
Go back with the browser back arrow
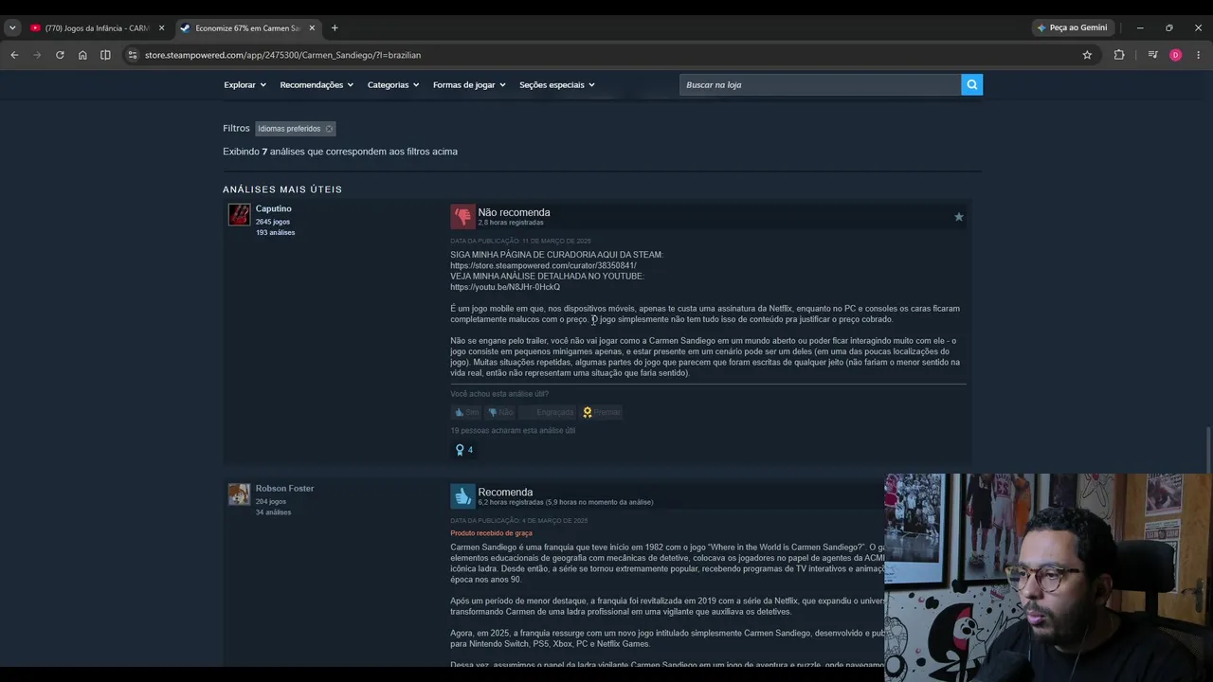click(x=14, y=55)
